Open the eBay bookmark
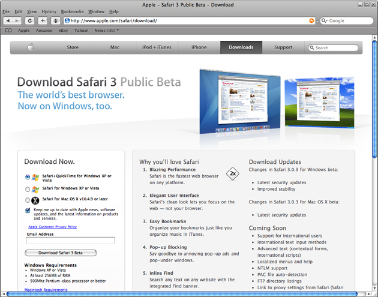Viewport: 378px width, 297px height. tap(63, 31)
